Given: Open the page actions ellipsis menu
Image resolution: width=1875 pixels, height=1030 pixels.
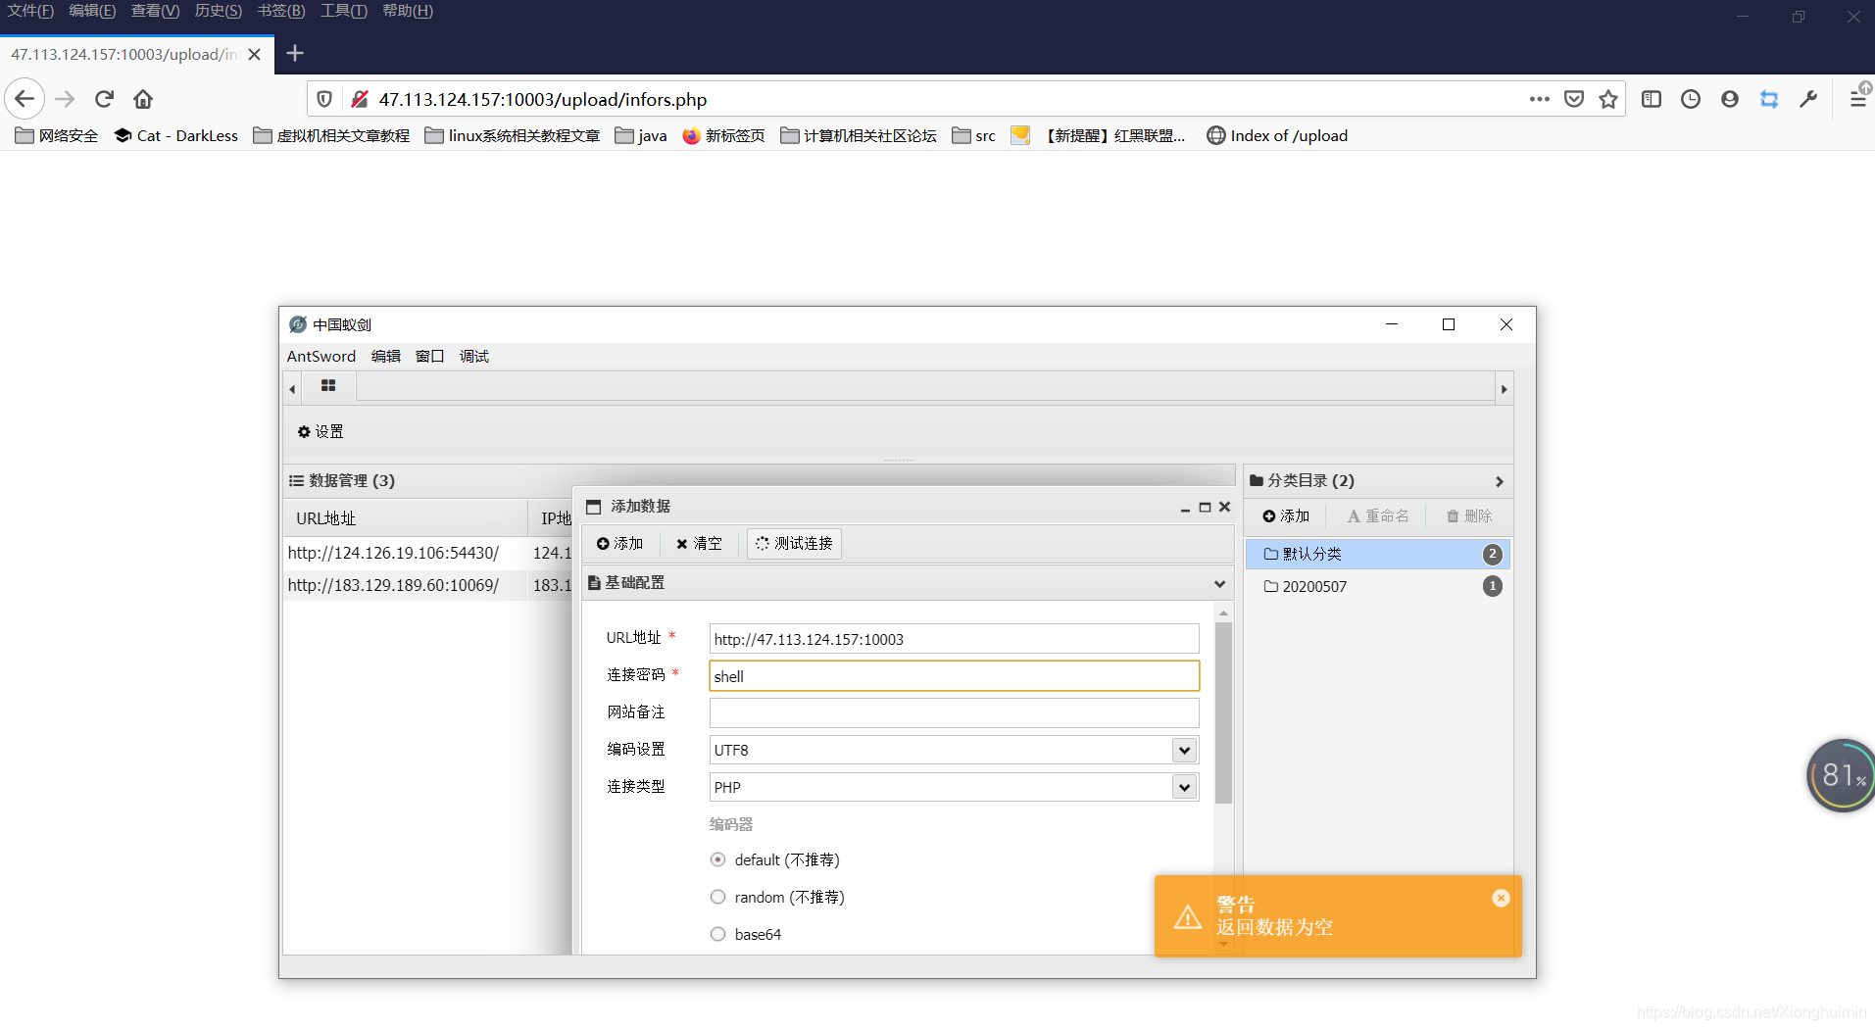Looking at the screenshot, I should 1539,99.
